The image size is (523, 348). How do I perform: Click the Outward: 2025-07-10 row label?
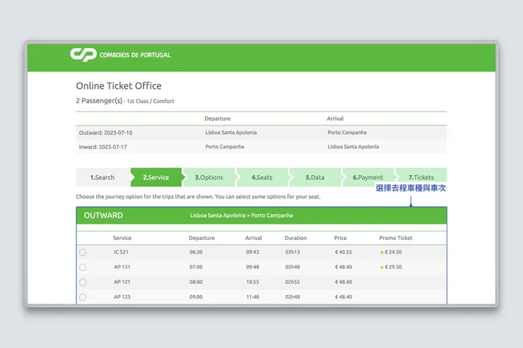(106, 133)
